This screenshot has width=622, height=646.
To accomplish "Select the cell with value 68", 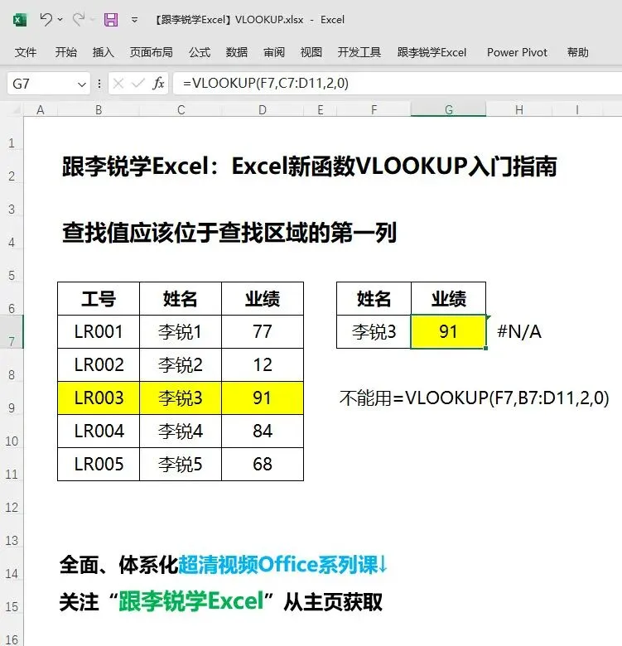I will coord(263,465).
